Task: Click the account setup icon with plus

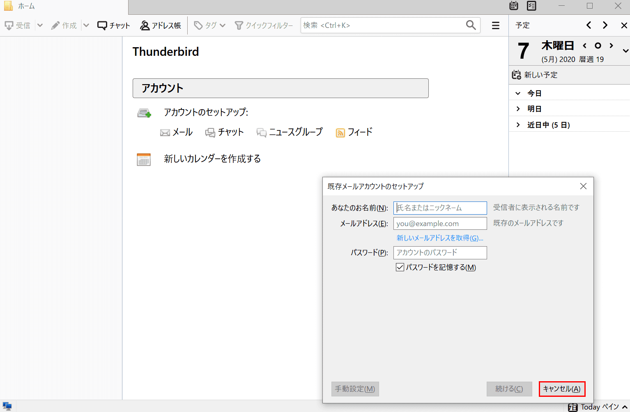Action: click(144, 113)
